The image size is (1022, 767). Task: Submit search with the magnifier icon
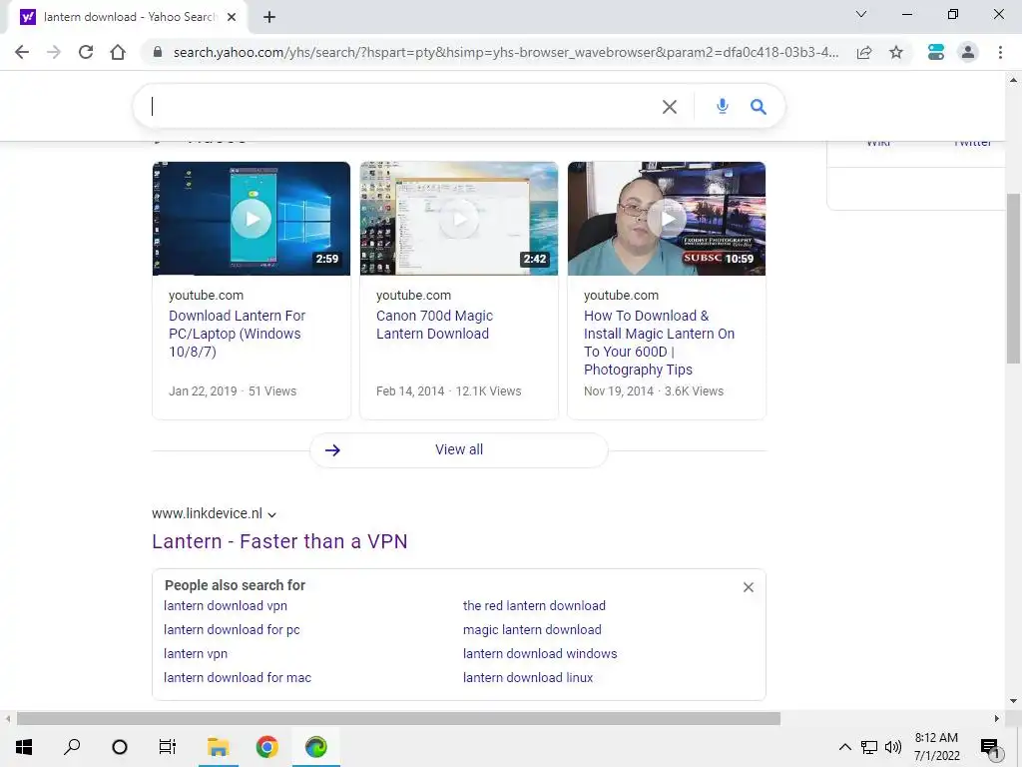pos(759,106)
